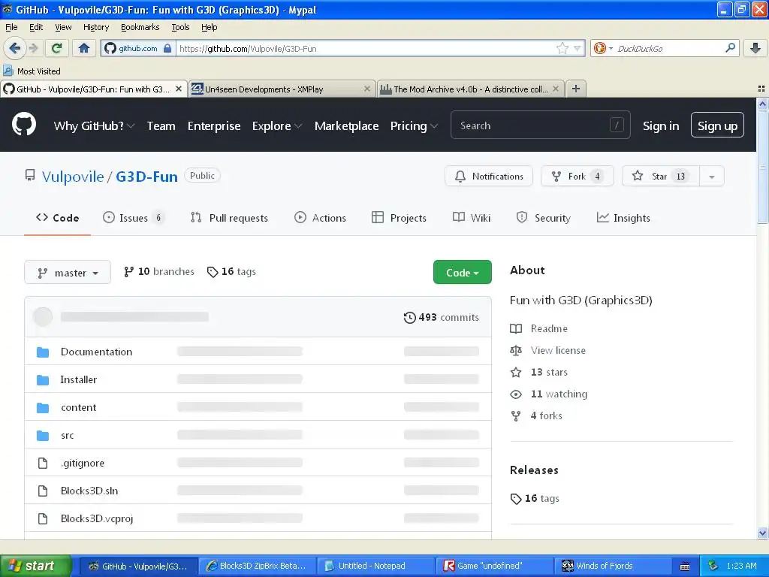Click the browser address bar URL

[366, 49]
